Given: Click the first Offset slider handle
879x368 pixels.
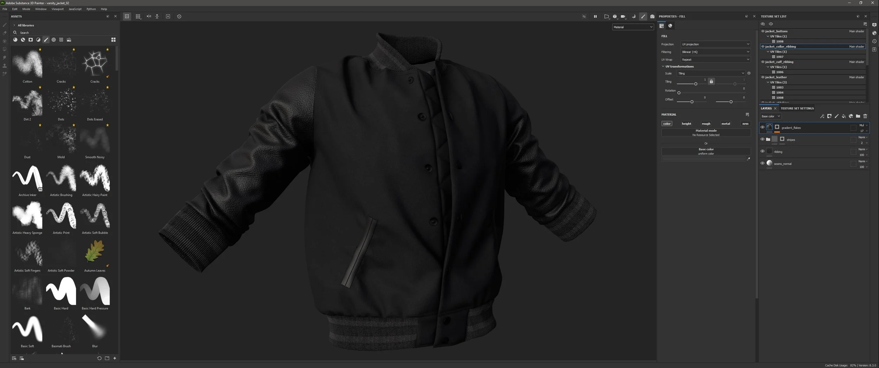Looking at the screenshot, I should [692, 102].
